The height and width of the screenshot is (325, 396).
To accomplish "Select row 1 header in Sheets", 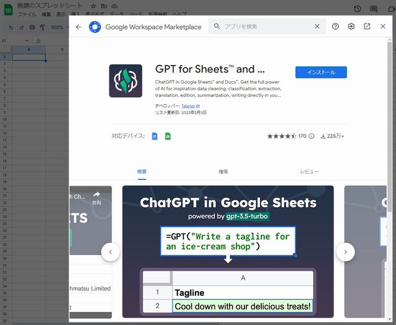I will (x=4, y=57).
